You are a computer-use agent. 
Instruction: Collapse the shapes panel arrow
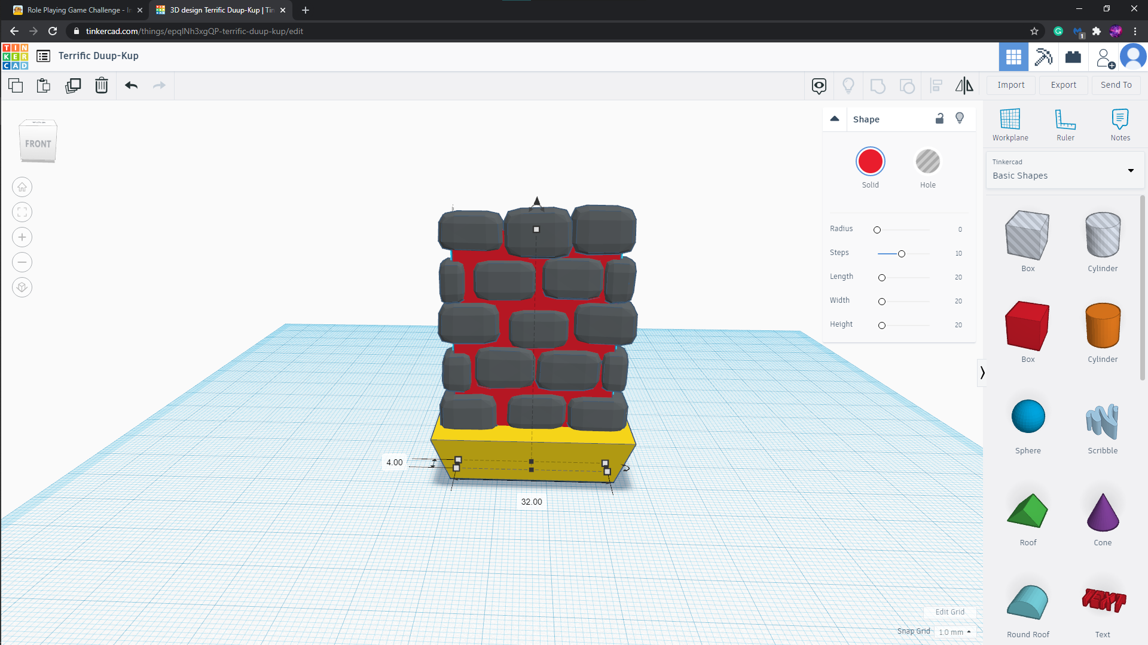click(982, 373)
